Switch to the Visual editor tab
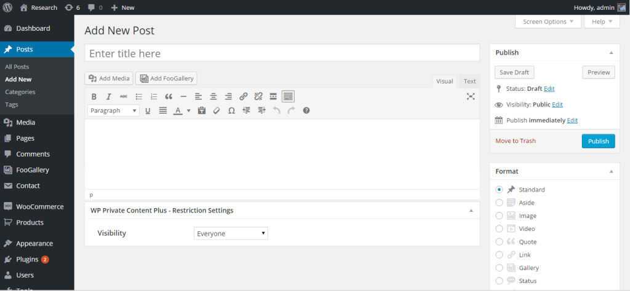 [x=444, y=81]
